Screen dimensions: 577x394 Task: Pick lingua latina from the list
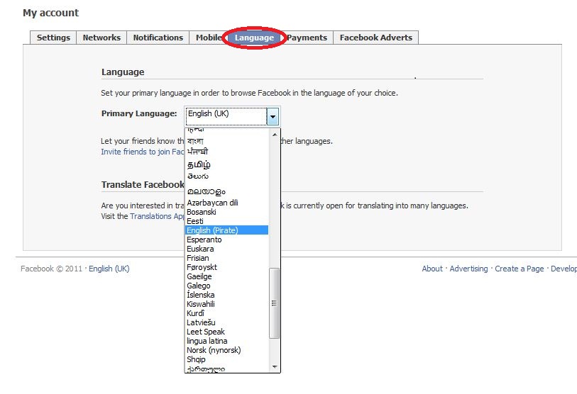coord(226,341)
